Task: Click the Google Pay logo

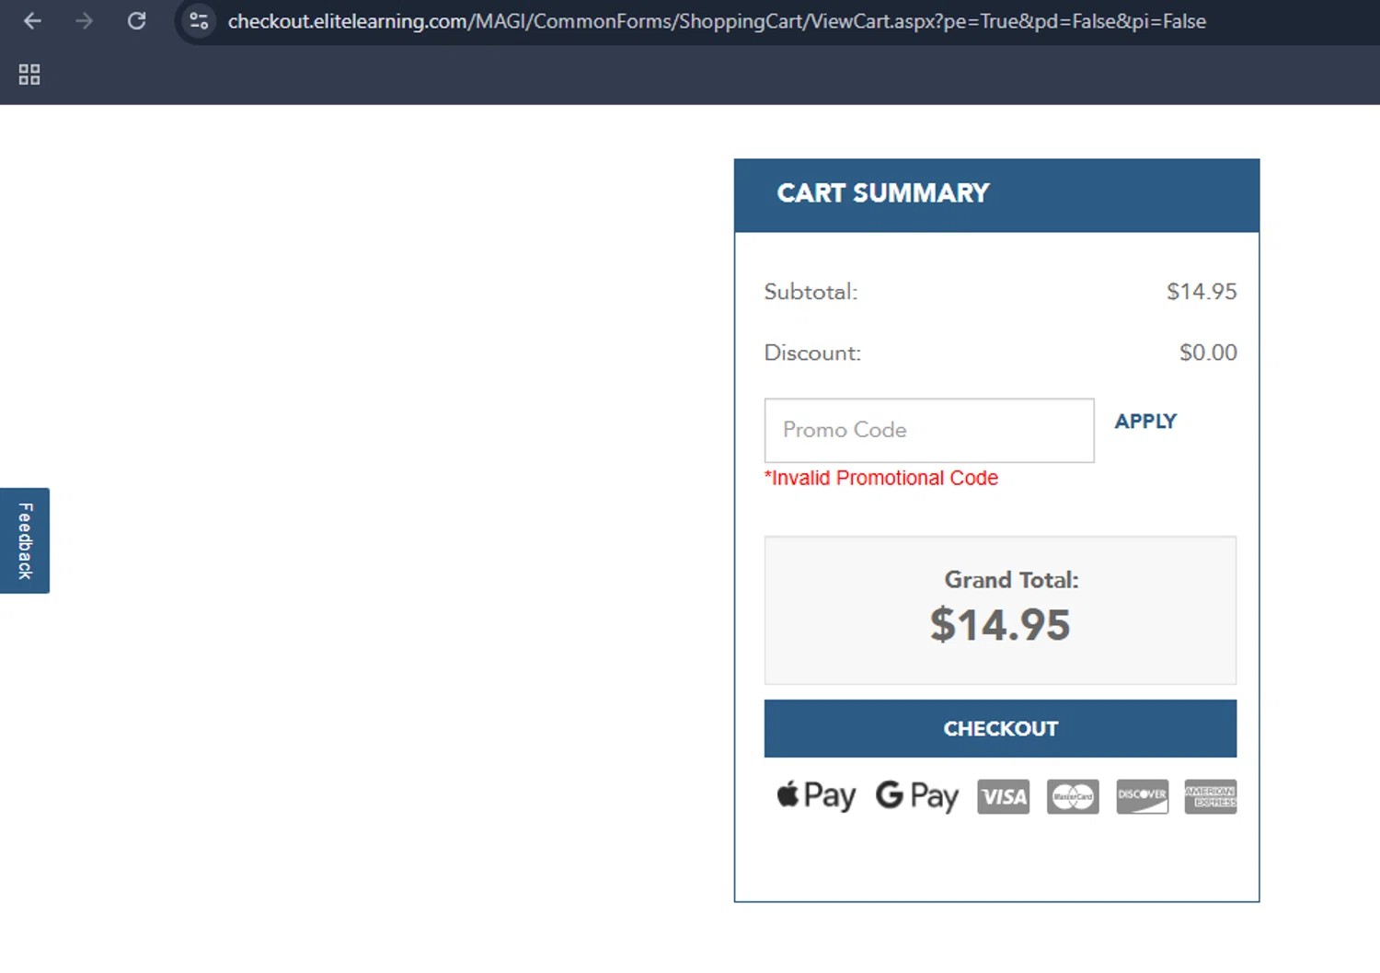Action: [x=917, y=795]
